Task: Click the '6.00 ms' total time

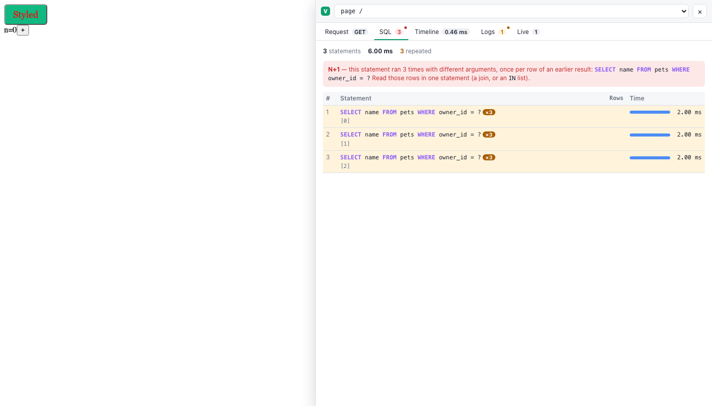Action: [380, 51]
